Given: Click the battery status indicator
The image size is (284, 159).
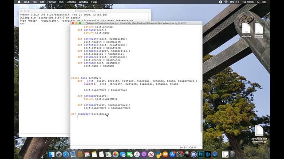Looking at the screenshot, I should pyautogui.click(x=235, y=2).
